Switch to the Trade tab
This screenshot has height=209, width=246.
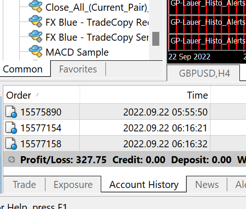tap(24, 184)
